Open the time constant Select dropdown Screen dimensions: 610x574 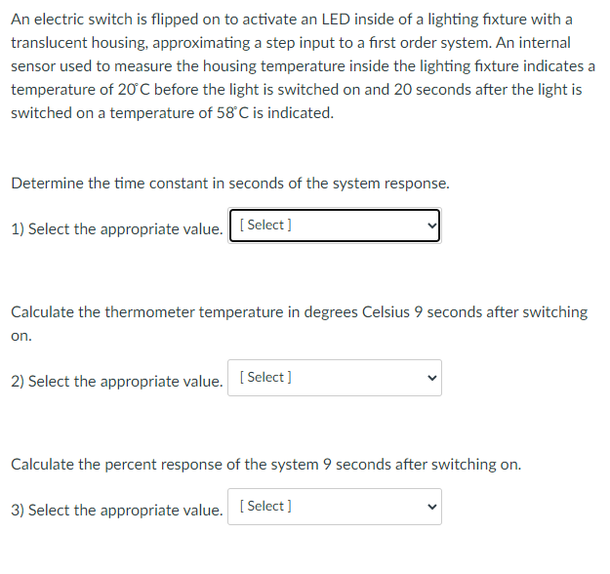[x=334, y=225]
